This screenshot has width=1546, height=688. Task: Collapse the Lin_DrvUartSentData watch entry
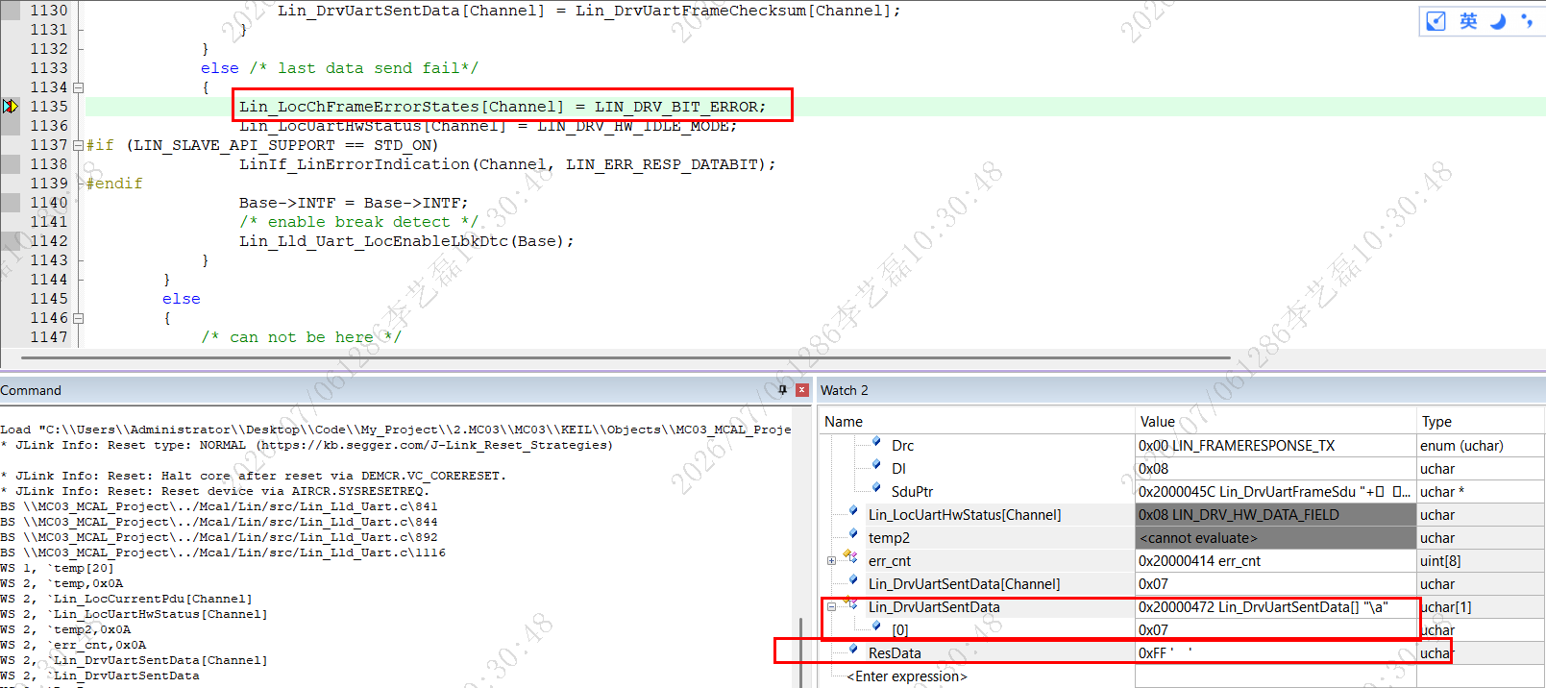[831, 607]
